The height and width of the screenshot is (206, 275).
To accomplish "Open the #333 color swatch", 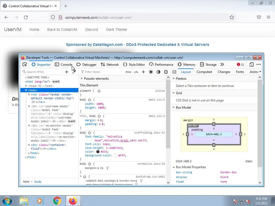I will pos(98,152).
